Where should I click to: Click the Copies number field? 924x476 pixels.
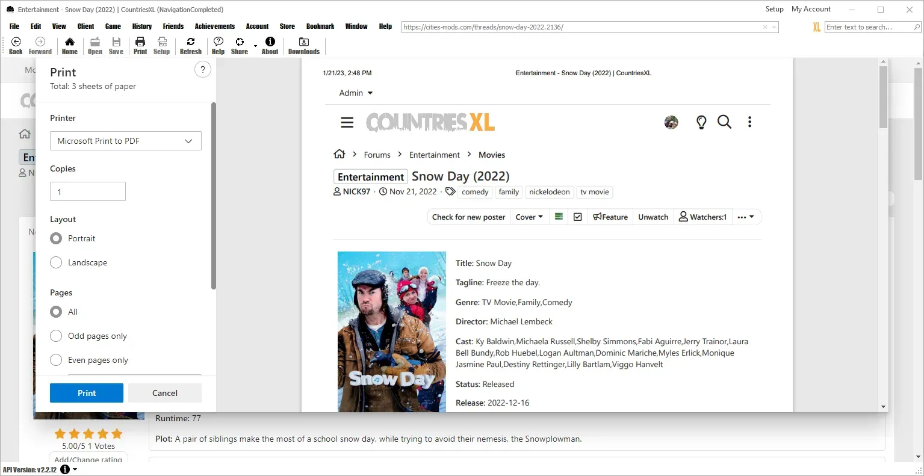(88, 191)
